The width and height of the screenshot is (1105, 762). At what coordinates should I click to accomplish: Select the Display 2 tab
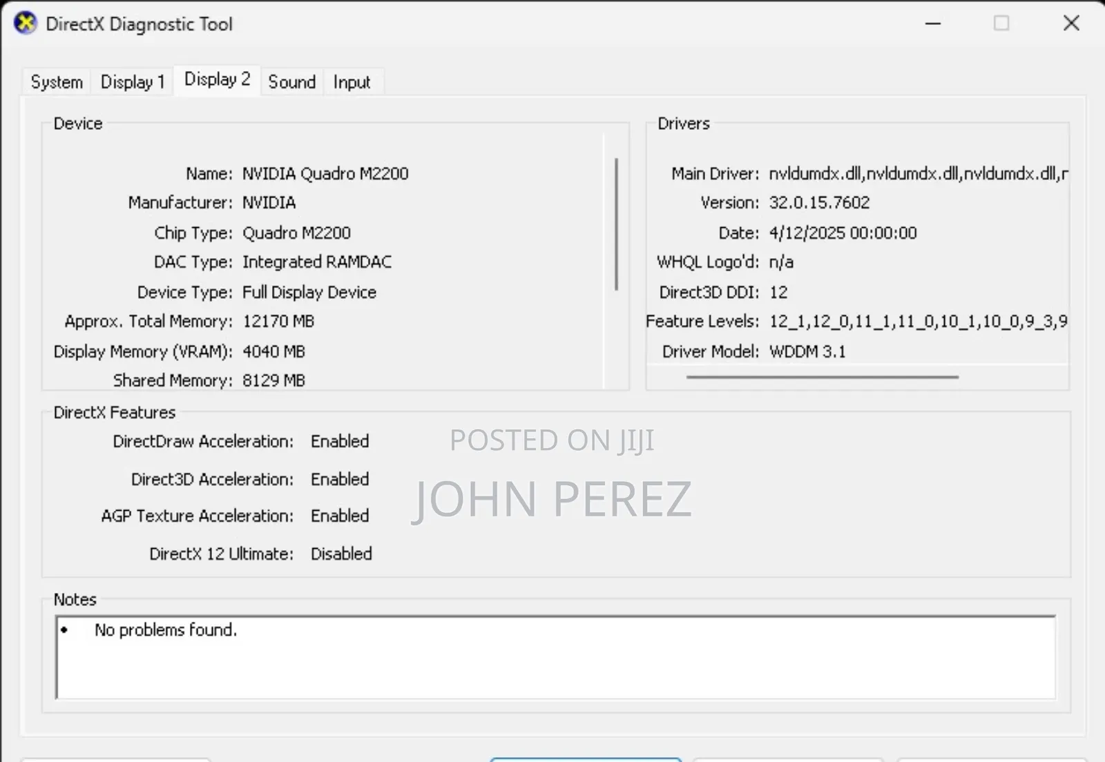click(x=217, y=80)
